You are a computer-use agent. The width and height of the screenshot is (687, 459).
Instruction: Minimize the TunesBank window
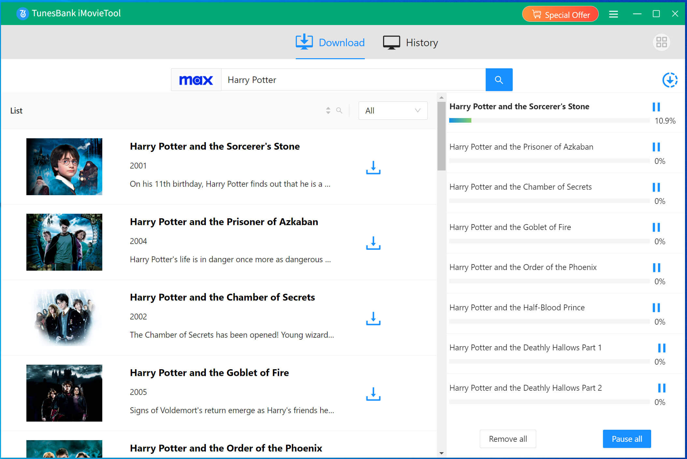pyautogui.click(x=637, y=14)
